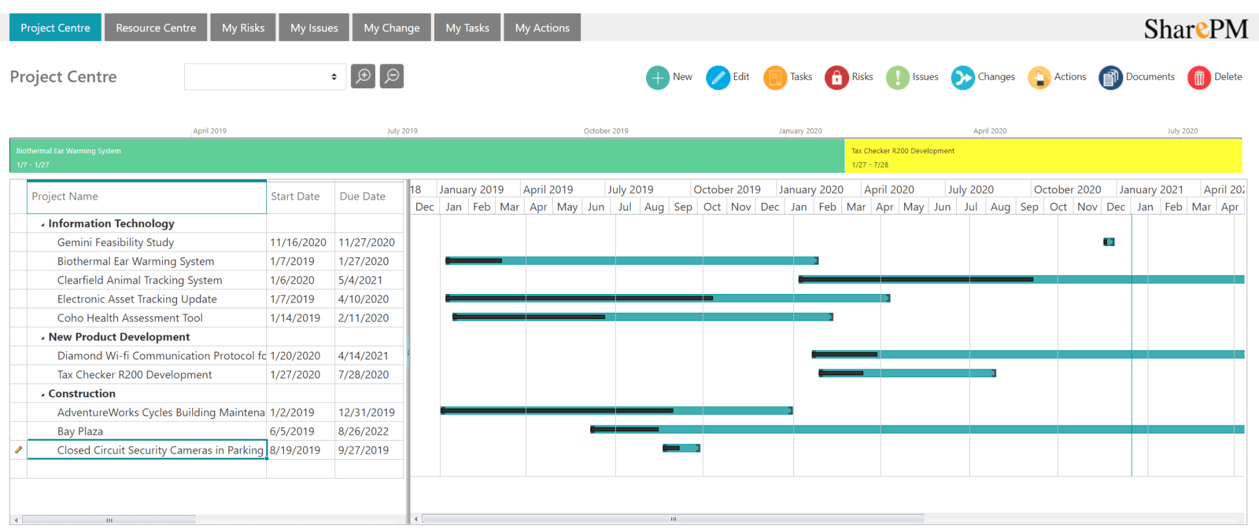
Task: Click the October 2020 Gantt quarter header
Action: (1073, 189)
